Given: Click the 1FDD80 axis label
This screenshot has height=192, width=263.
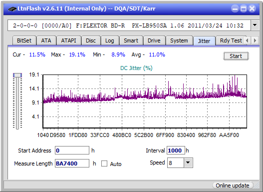Looking at the screenshot, I should coord(78,135).
